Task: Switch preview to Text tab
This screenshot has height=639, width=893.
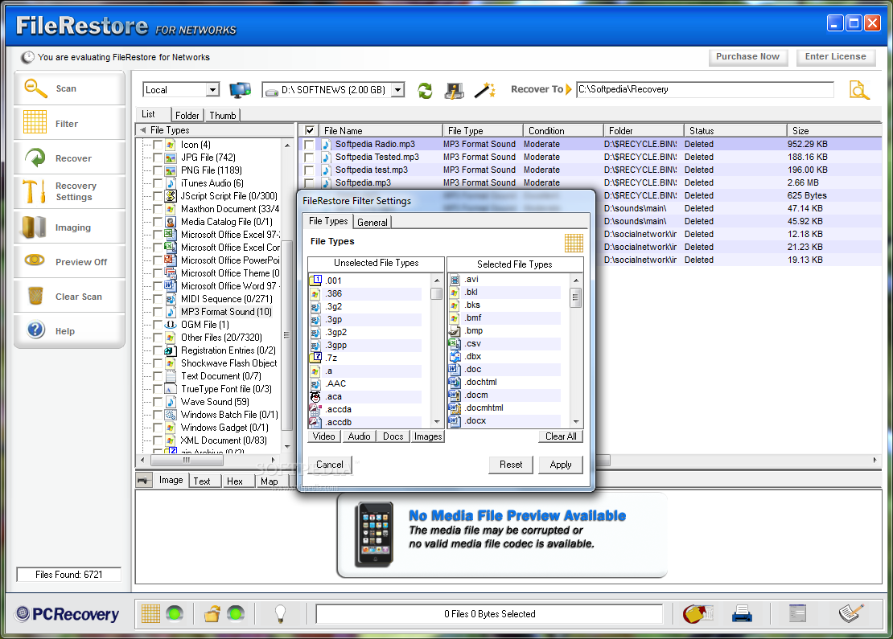Action: (202, 481)
